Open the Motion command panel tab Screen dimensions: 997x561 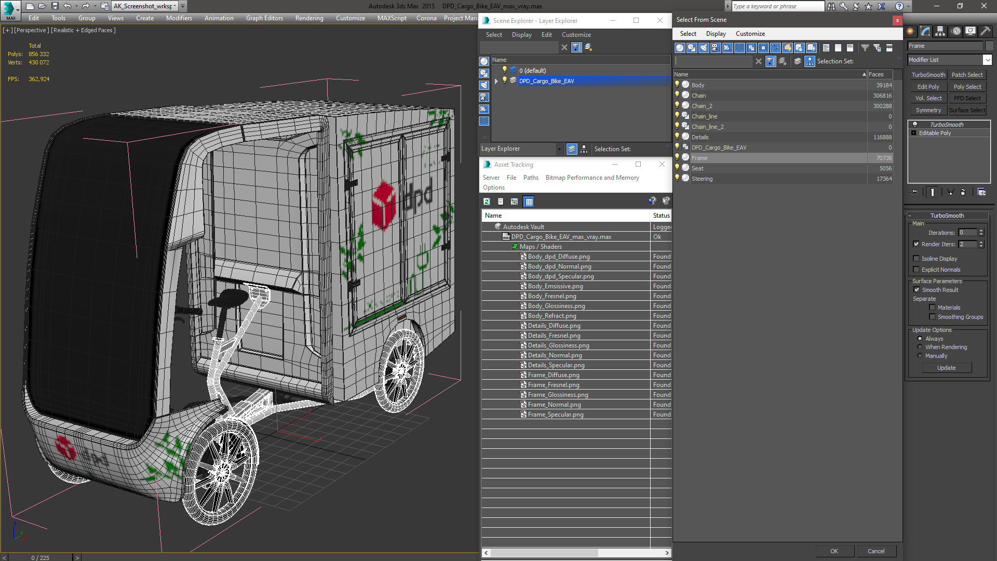tap(955, 31)
